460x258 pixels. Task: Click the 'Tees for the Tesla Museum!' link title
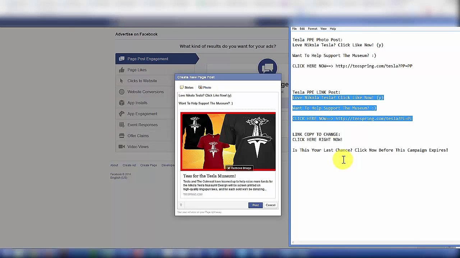click(x=210, y=176)
